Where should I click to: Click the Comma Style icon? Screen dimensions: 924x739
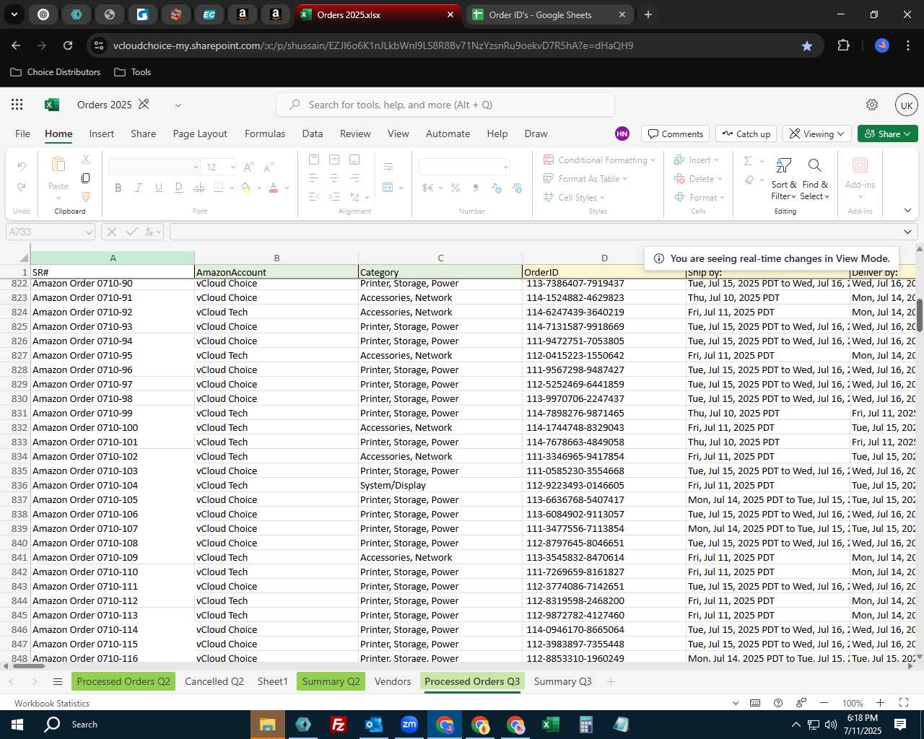click(x=475, y=188)
